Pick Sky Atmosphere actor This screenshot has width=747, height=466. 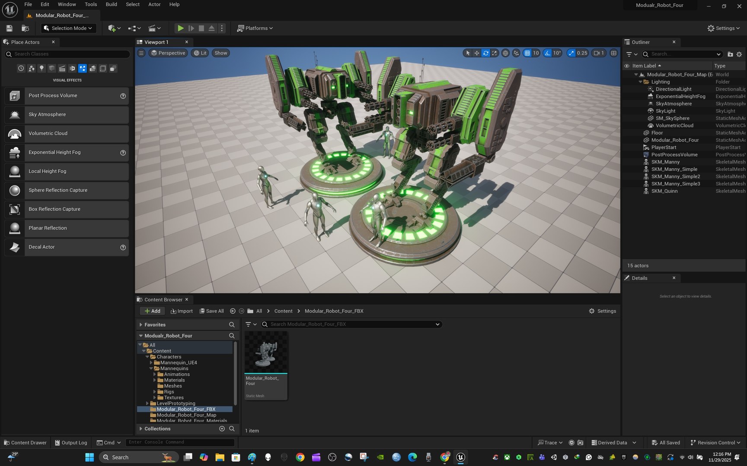[x=67, y=115]
